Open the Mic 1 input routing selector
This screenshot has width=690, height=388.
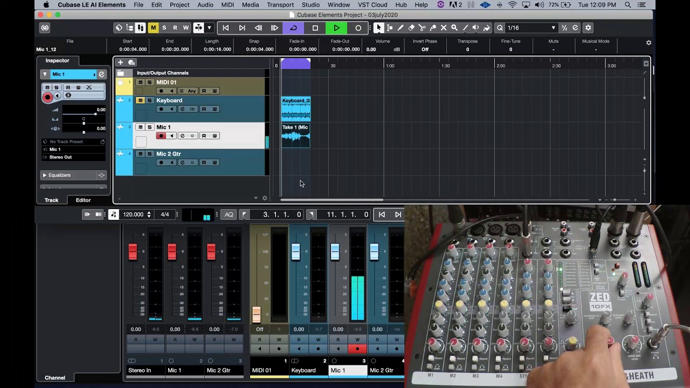click(x=73, y=149)
